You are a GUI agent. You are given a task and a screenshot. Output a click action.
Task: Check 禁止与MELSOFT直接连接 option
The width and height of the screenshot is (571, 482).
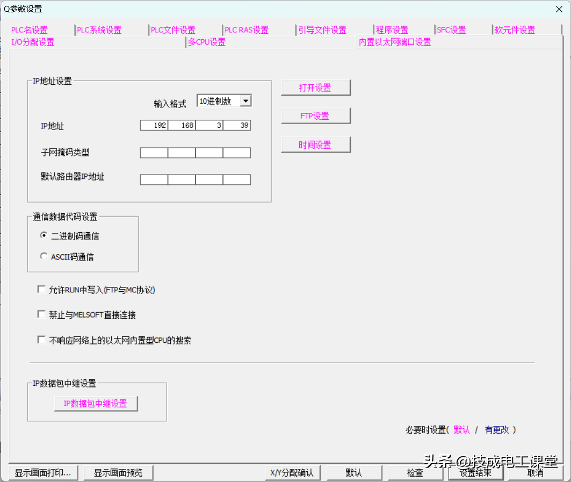point(41,314)
